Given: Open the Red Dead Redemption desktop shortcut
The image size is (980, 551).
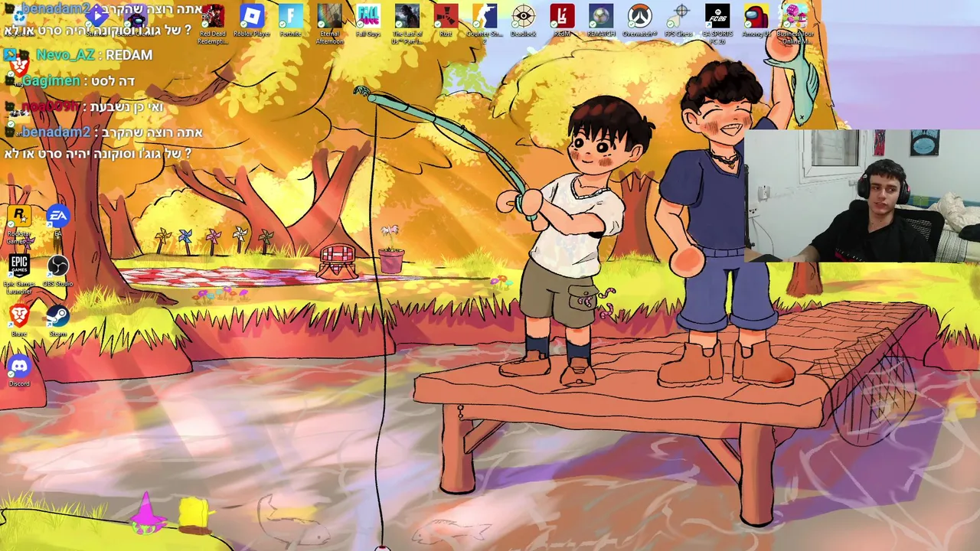Looking at the screenshot, I should [x=213, y=23].
